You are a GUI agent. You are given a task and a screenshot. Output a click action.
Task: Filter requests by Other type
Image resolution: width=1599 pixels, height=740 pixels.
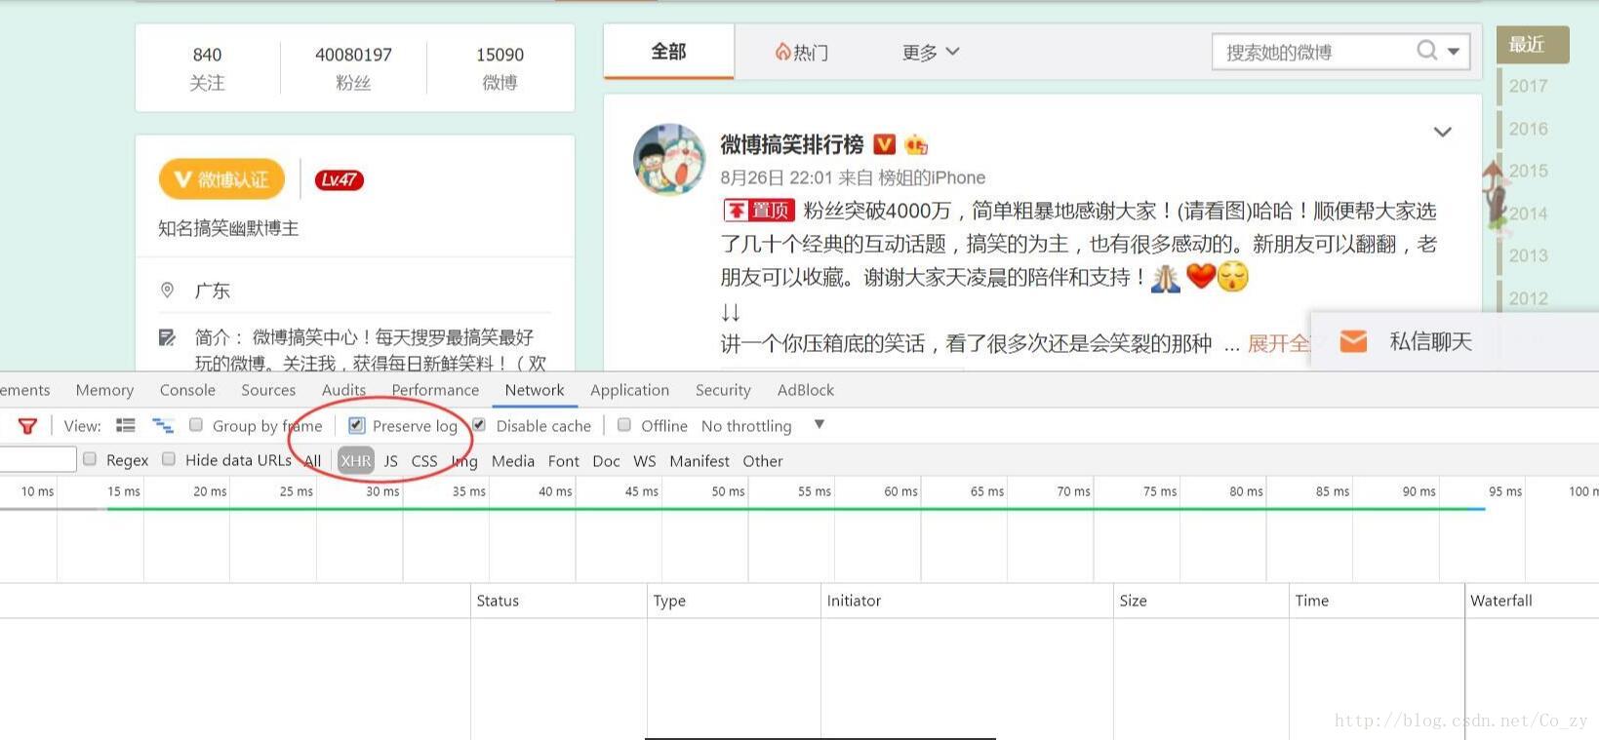click(763, 461)
